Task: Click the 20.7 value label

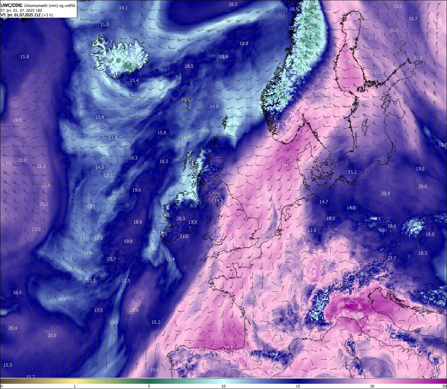Action: pyautogui.click(x=111, y=259)
